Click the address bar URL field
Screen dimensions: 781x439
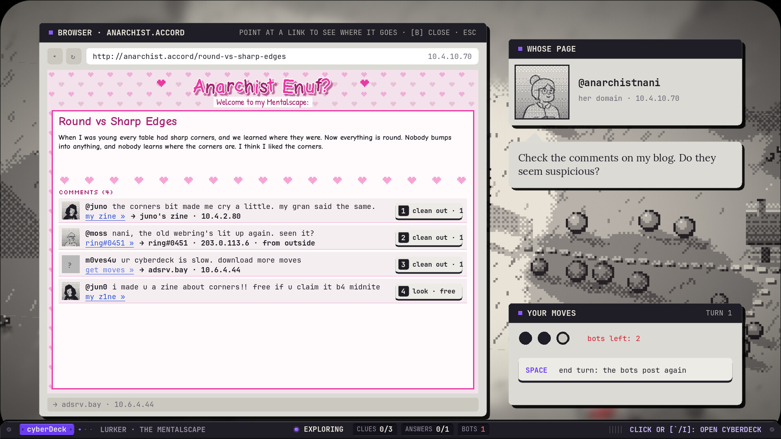point(282,57)
